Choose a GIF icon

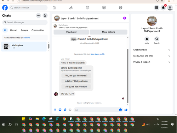[70, 110]
